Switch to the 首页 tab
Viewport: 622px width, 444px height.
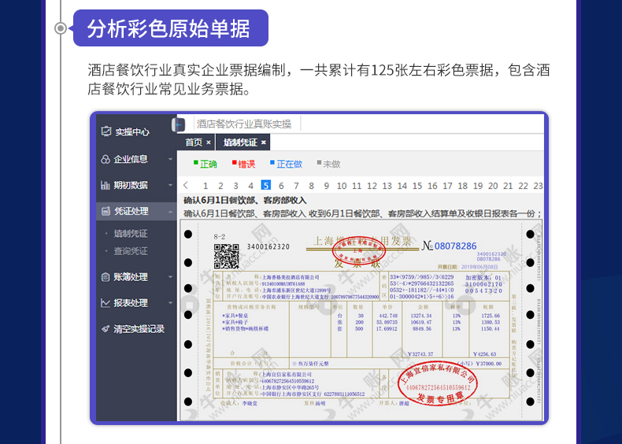[x=194, y=142]
